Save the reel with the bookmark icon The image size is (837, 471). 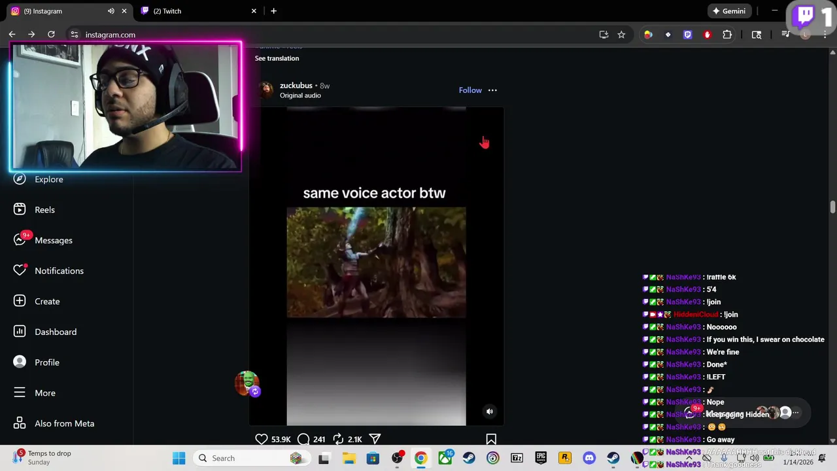pos(491,440)
